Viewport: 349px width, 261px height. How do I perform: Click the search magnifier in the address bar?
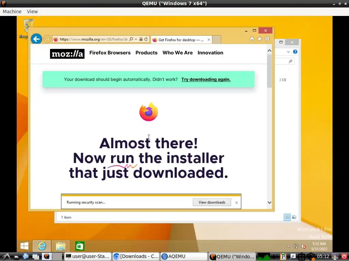coord(131,39)
